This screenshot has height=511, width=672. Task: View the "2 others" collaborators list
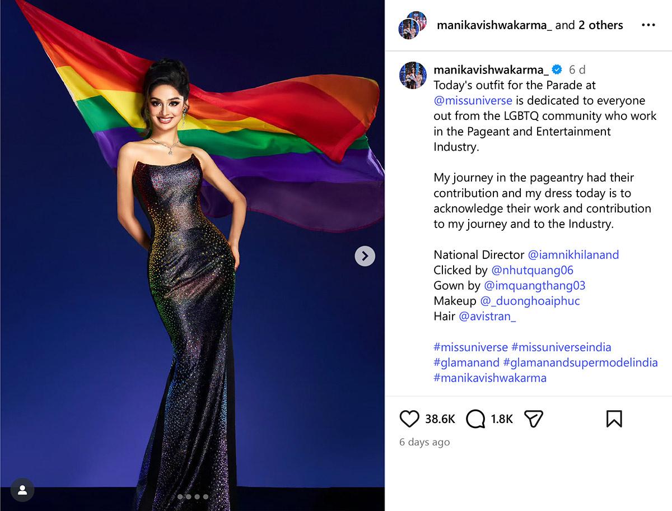click(x=600, y=25)
